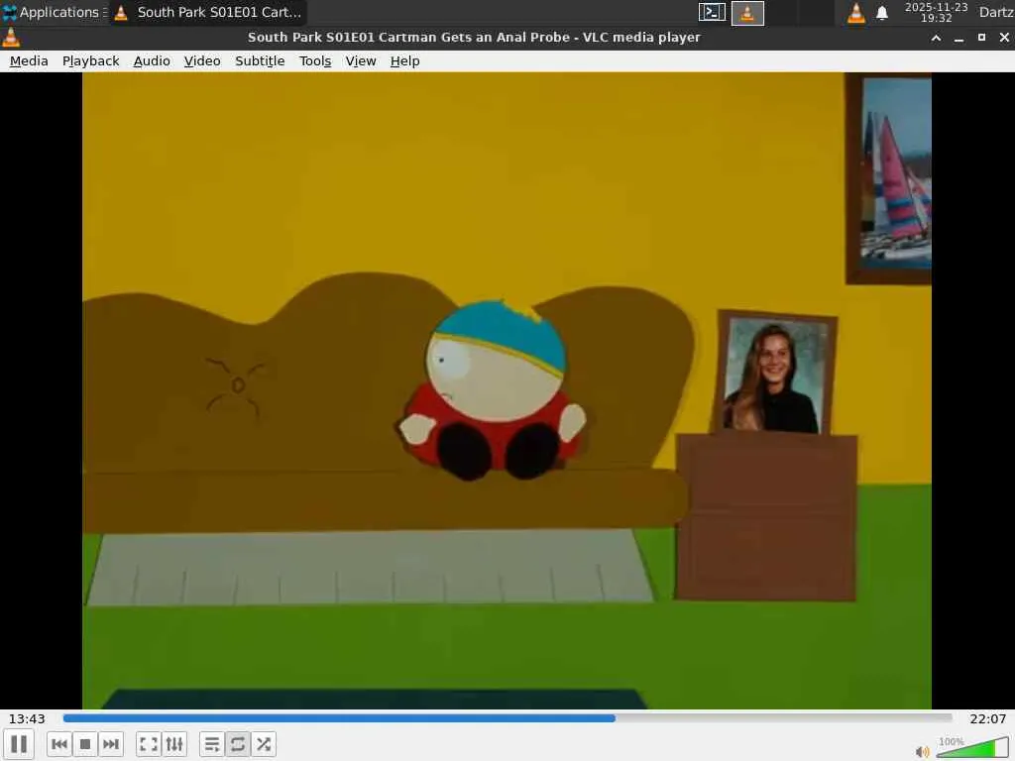Open the Applications menu in the panel
This screenshot has width=1015, height=761.
[54, 12]
